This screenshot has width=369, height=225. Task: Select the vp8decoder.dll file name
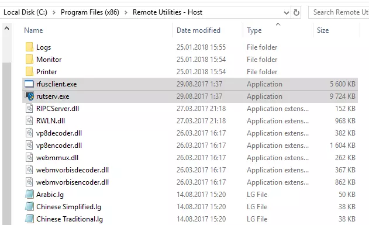(x=59, y=133)
